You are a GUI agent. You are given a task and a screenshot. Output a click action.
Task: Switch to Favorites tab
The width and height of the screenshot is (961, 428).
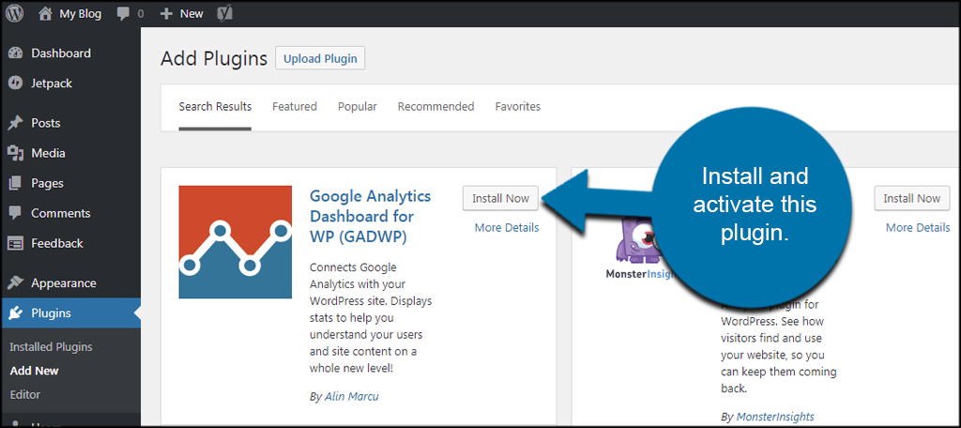click(x=518, y=107)
